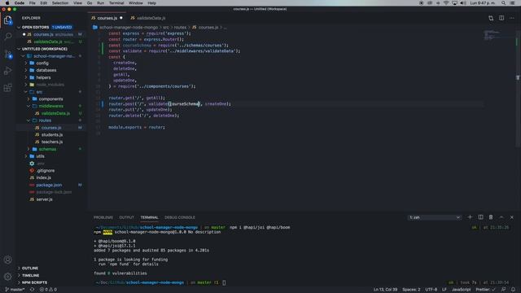Change encoding via UTF-8 status item
521x293 pixels.
pyautogui.click(x=431, y=290)
